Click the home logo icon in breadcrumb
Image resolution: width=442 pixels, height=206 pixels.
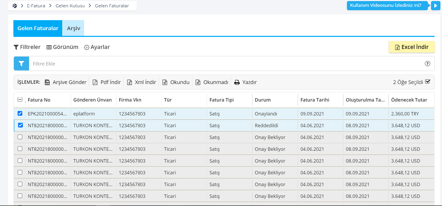pos(15,6)
